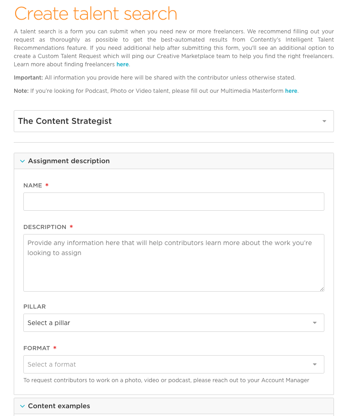339x416 pixels.
Task: Click the blue chevron beside Assignment description
Action: (x=22, y=161)
